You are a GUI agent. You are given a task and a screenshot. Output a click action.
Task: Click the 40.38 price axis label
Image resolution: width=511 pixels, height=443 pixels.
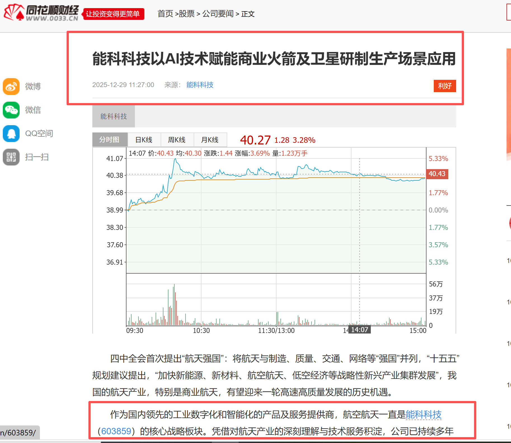tap(115, 175)
